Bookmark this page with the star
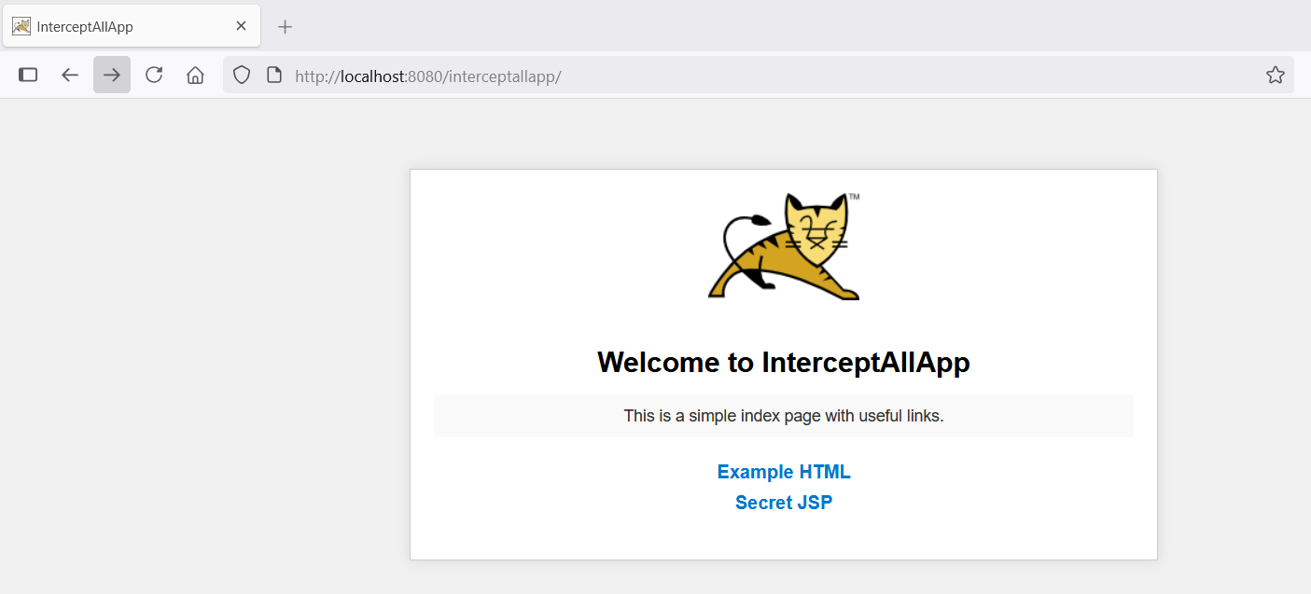This screenshot has width=1311, height=594. (1276, 75)
